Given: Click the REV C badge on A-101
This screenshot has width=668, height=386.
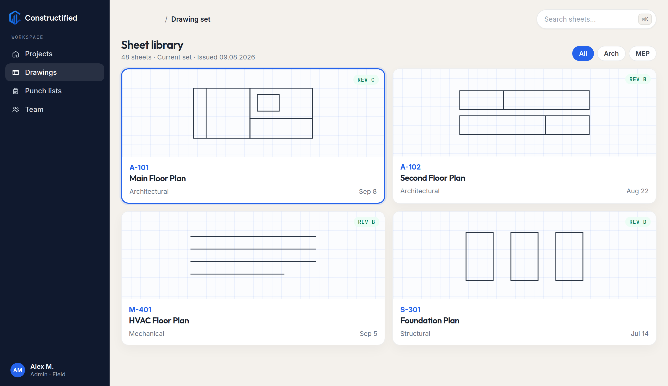Looking at the screenshot, I should [366, 80].
